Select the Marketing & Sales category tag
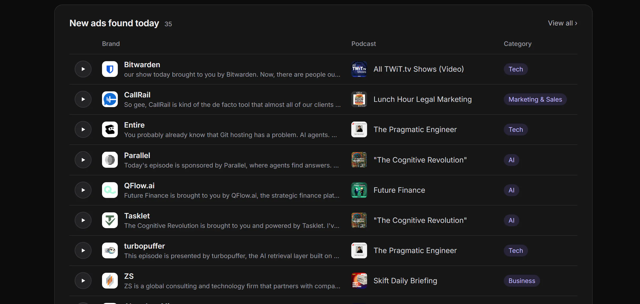The width and height of the screenshot is (640, 304). [x=535, y=99]
